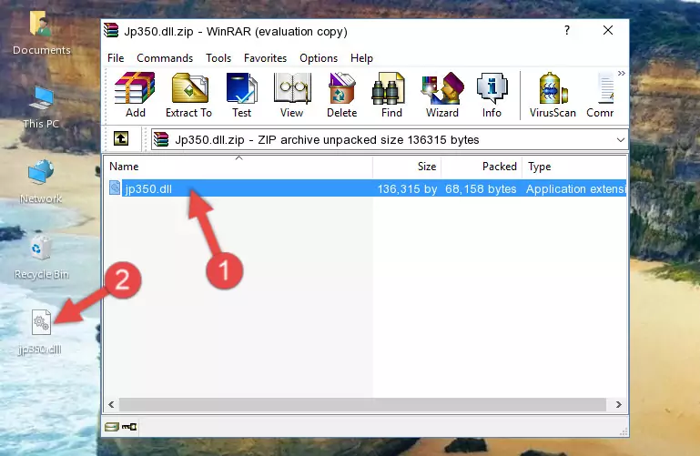The image size is (700, 456).
Task: Open the Extract To tool
Action: click(188, 95)
